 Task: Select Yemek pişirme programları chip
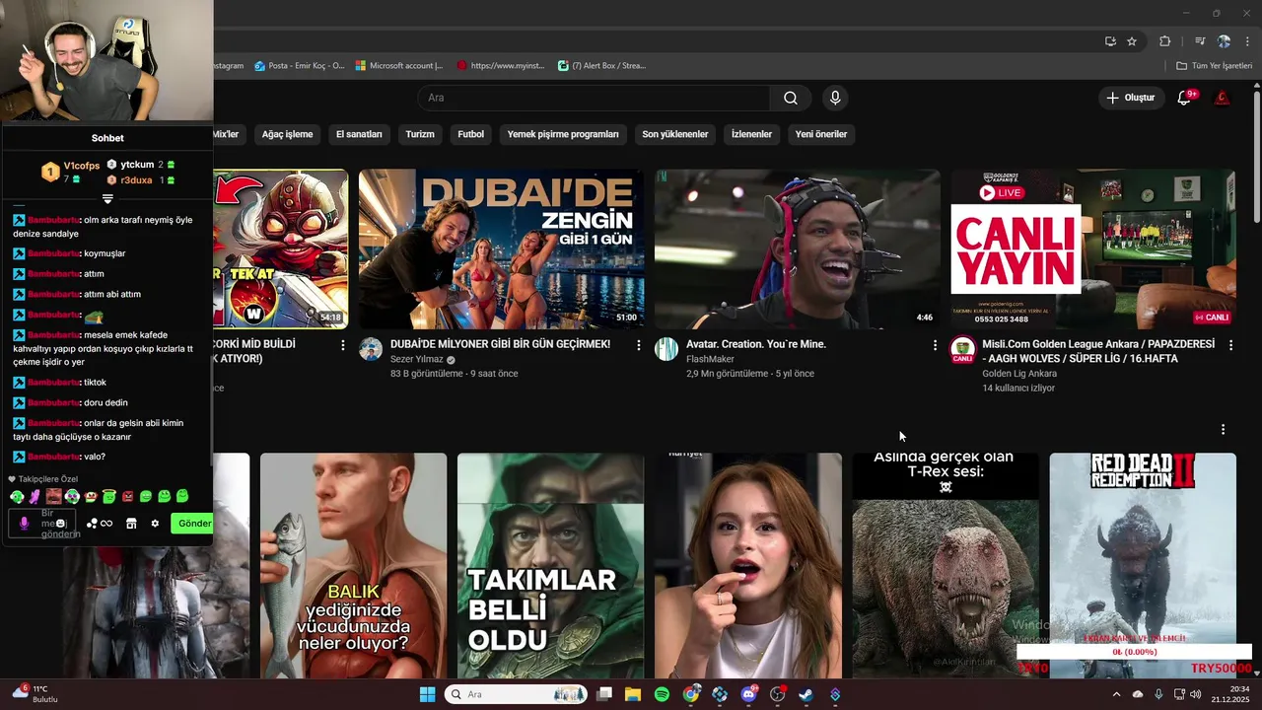[563, 134]
